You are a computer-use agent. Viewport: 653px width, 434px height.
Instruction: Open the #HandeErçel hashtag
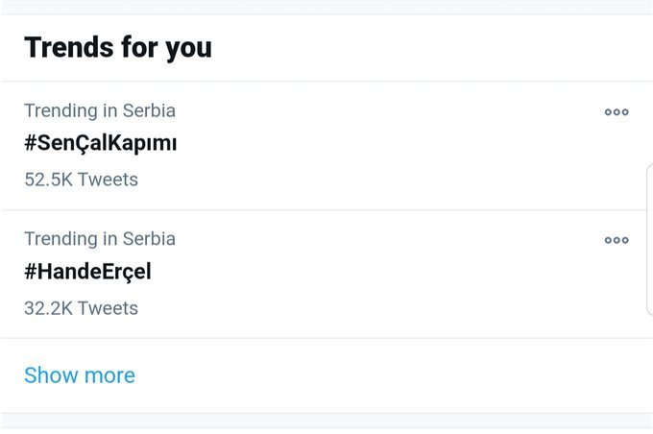pos(87,272)
